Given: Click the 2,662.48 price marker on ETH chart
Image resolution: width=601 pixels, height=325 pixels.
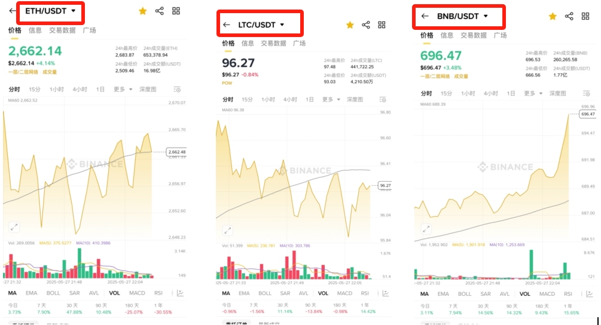Looking at the screenshot, I should 176,152.
